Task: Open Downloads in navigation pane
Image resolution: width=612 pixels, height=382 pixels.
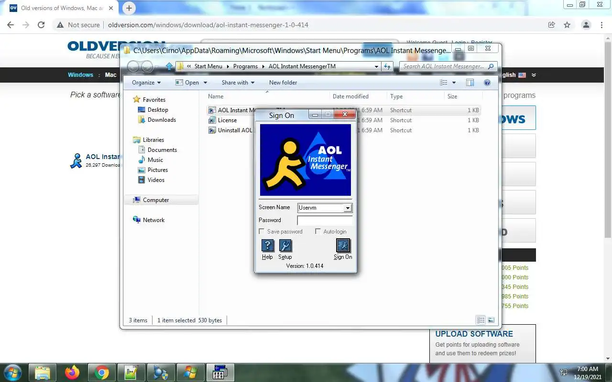Action: [162, 120]
